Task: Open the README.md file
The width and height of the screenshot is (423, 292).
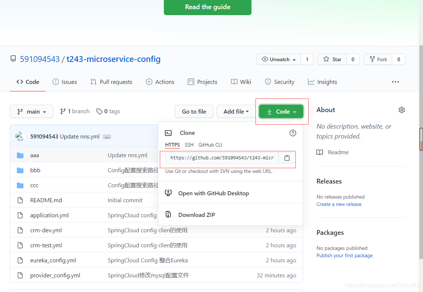Action: coord(46,200)
